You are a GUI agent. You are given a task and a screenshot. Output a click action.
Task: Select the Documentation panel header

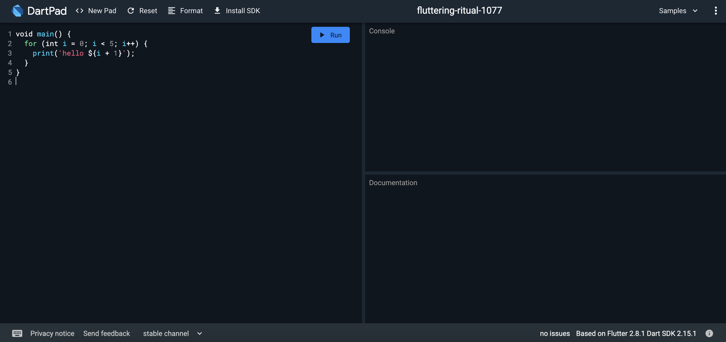393,183
